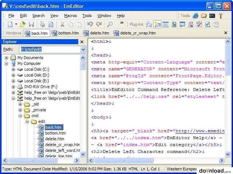Screen dimensions: 233x174
Task: Expand the My Documents node
Action: (x=6, y=58)
